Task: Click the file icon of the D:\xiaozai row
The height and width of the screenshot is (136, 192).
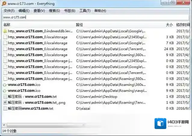Action: 5,108
